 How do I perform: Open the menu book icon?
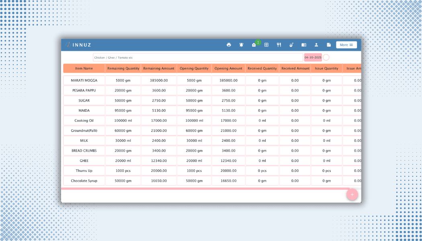pos(304,45)
